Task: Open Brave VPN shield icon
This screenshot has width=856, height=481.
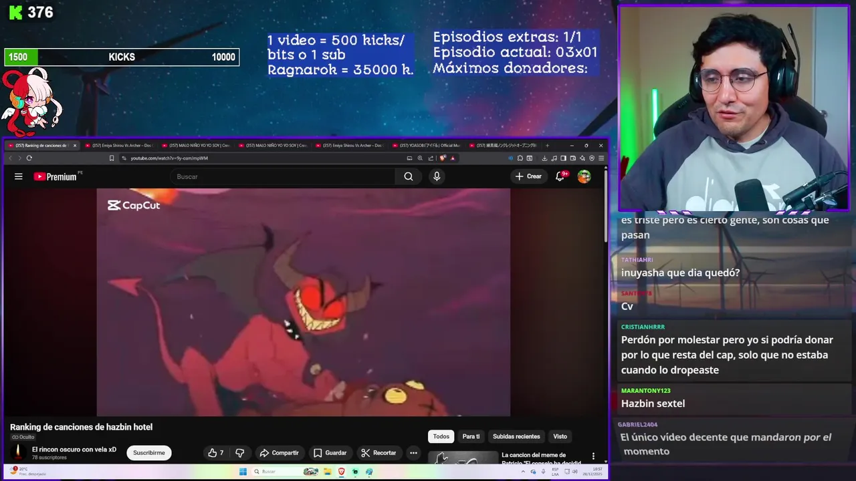Action: click(x=592, y=158)
